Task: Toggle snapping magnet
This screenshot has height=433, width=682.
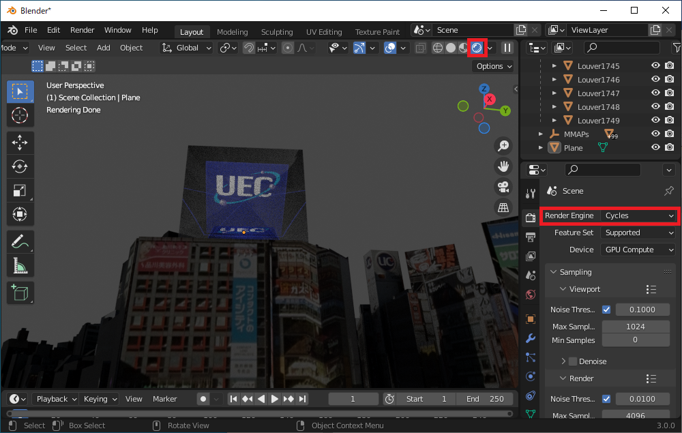Action: click(249, 48)
